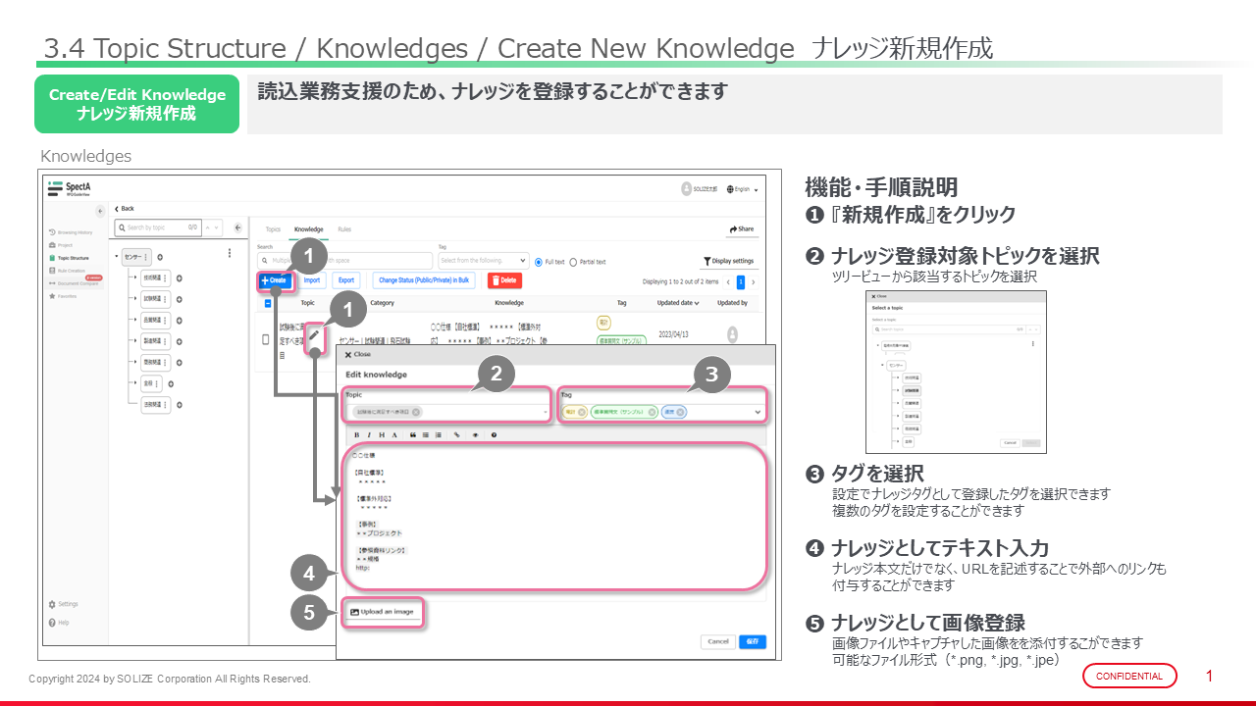
Task: Select the Full text radio button
Action: pos(539,262)
